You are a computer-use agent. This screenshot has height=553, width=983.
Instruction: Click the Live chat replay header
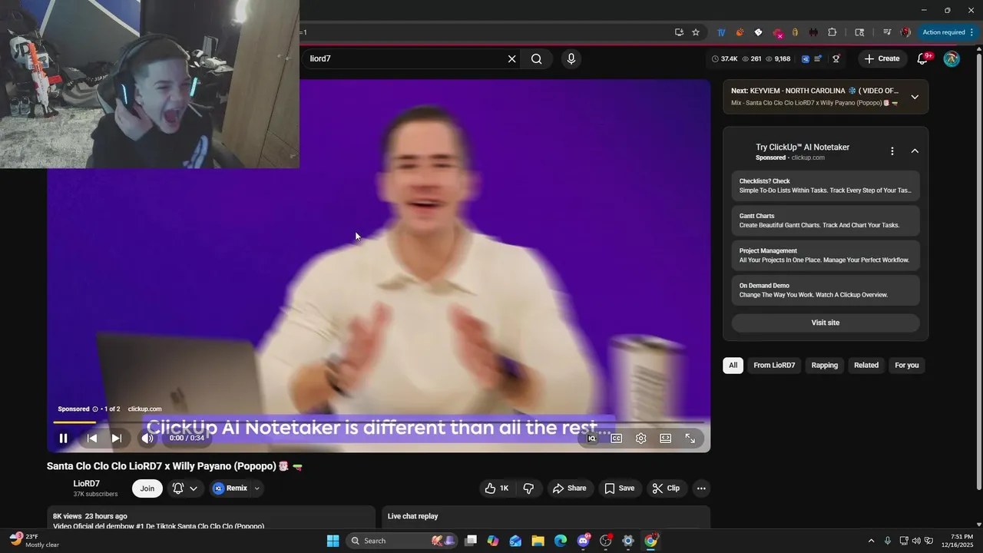pos(413,516)
